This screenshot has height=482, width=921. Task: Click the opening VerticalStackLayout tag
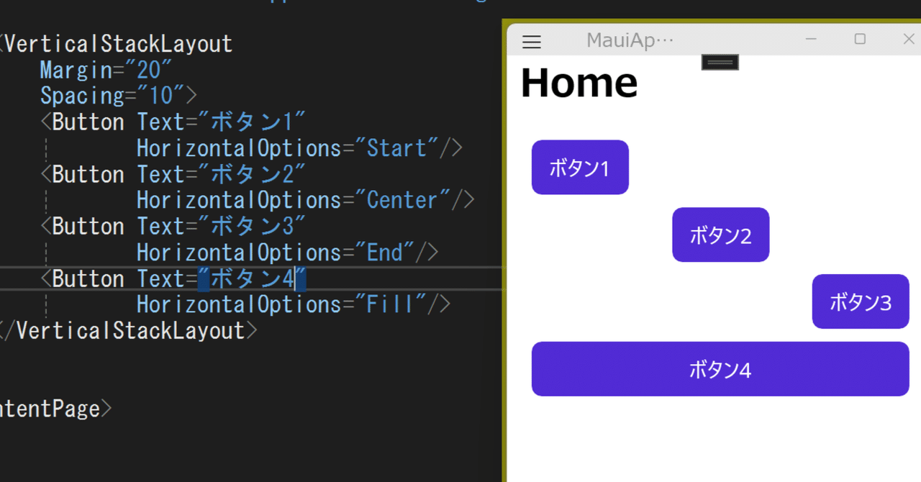(x=115, y=43)
